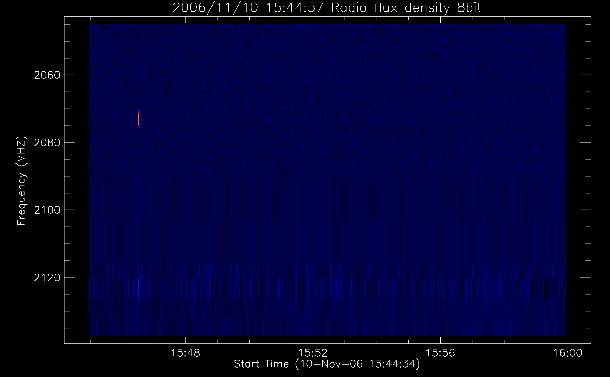Click the 'Start Time' x-axis label
This screenshot has width=610, height=377.
coord(326,364)
